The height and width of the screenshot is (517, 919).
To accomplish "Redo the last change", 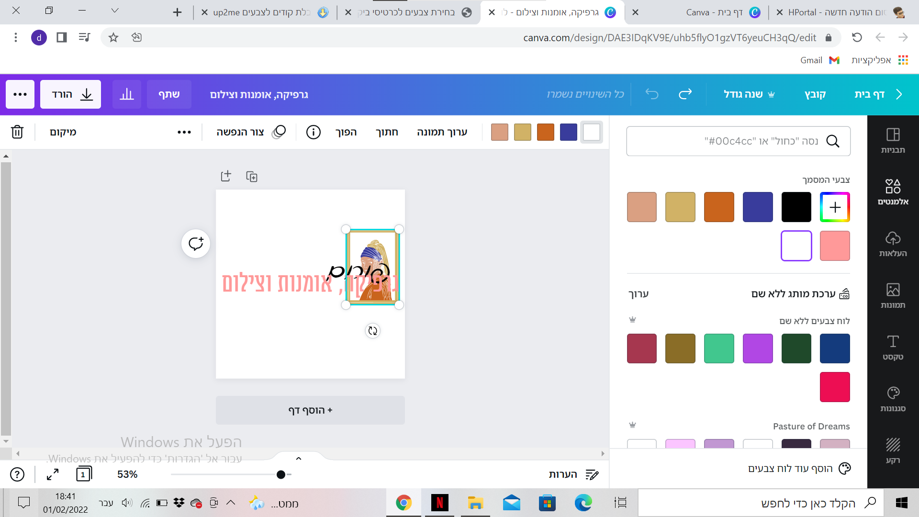I will [685, 94].
